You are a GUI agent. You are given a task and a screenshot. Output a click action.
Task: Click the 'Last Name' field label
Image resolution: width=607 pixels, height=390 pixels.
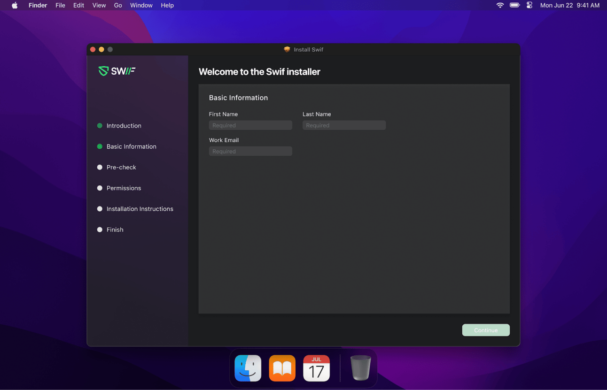(x=317, y=114)
